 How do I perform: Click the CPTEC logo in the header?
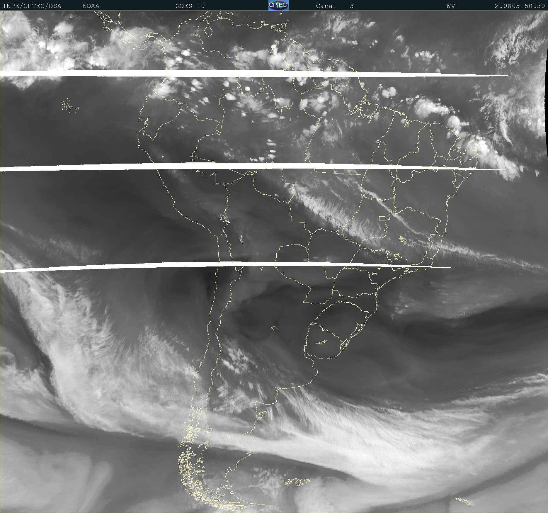click(278, 5)
